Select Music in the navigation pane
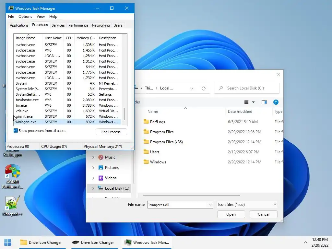 pos(110,157)
